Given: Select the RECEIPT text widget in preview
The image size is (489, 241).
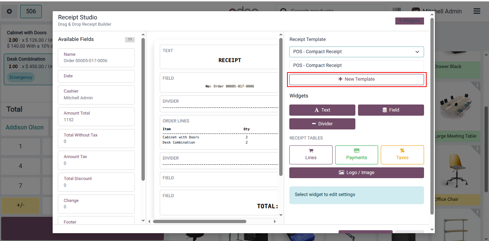Looking at the screenshot, I should [219, 57].
